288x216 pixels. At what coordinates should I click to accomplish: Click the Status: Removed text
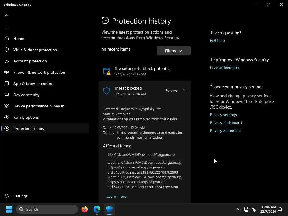point(117,114)
